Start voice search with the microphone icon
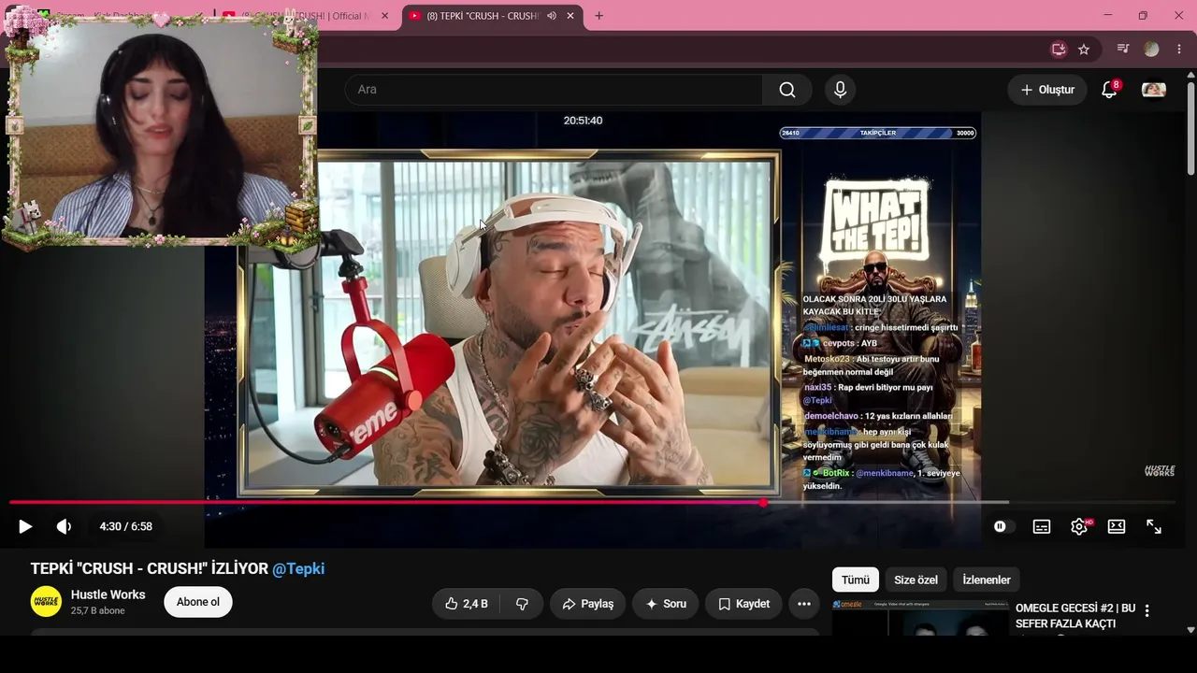This screenshot has height=673, width=1197. point(840,90)
